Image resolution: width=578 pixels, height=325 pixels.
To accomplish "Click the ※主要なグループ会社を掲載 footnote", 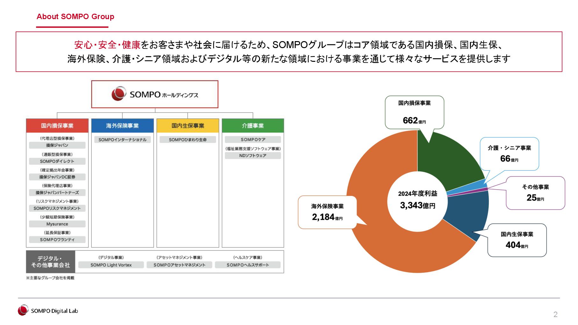I will coord(50,278).
